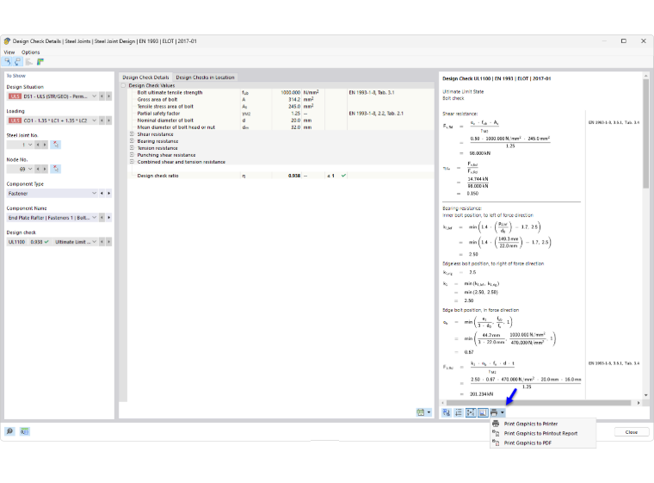Open the print dropdown arrow in formula toolbar

pos(503,412)
